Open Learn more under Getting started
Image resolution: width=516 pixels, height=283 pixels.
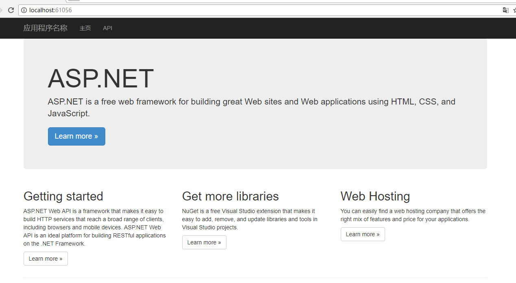(x=46, y=259)
